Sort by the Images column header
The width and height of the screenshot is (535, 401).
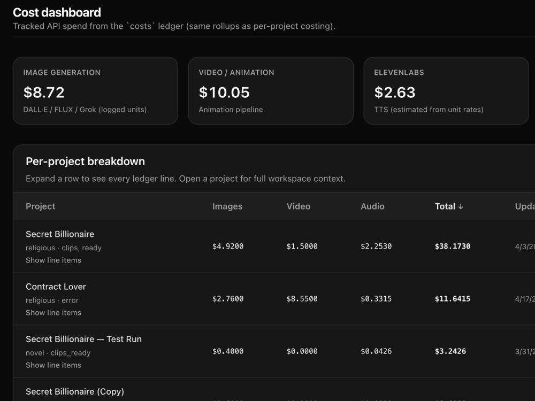click(227, 206)
